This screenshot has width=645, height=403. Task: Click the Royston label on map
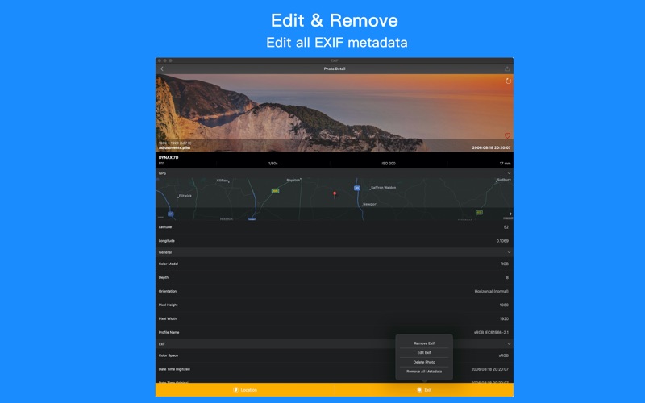point(293,180)
